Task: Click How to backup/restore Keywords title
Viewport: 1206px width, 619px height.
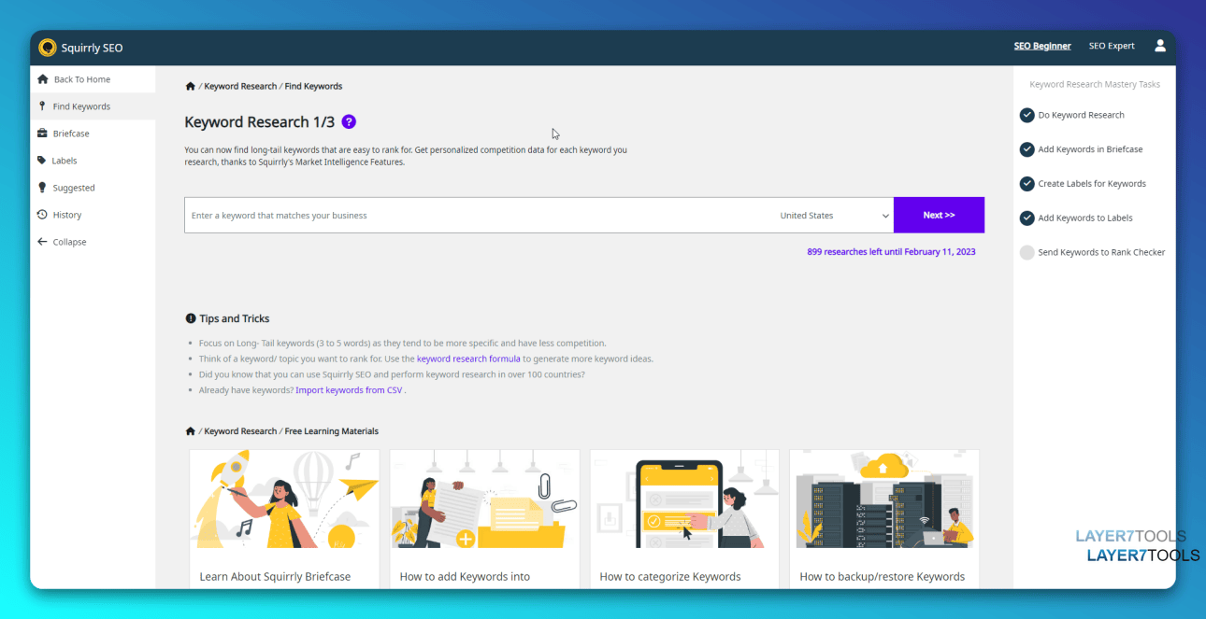Action: [883, 577]
